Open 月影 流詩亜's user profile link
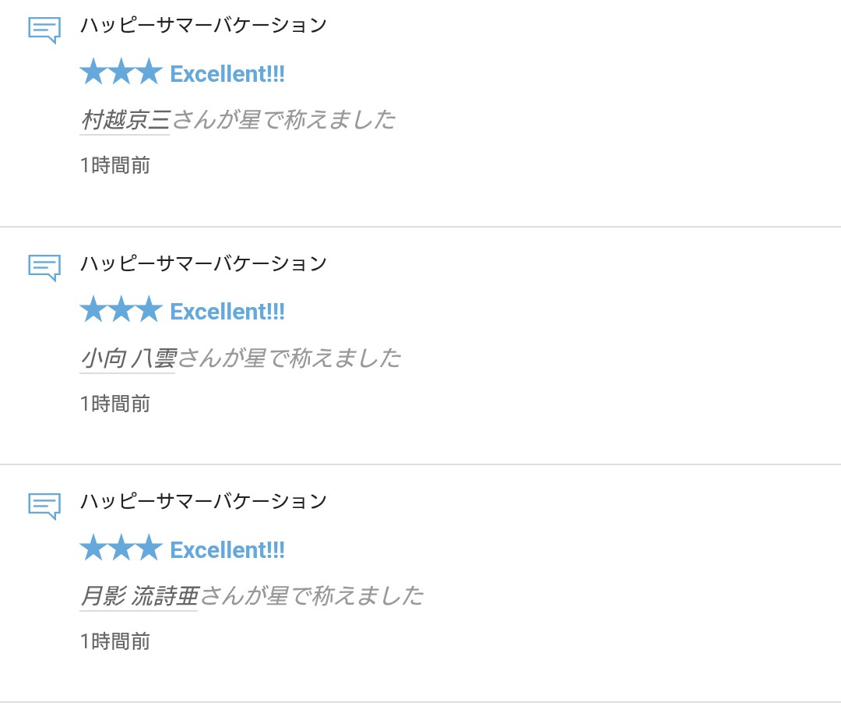 pyautogui.click(x=139, y=596)
